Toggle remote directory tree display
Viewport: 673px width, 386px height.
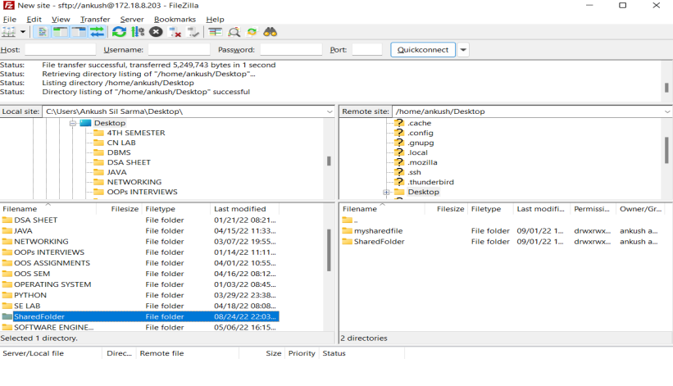pyautogui.click(x=79, y=32)
